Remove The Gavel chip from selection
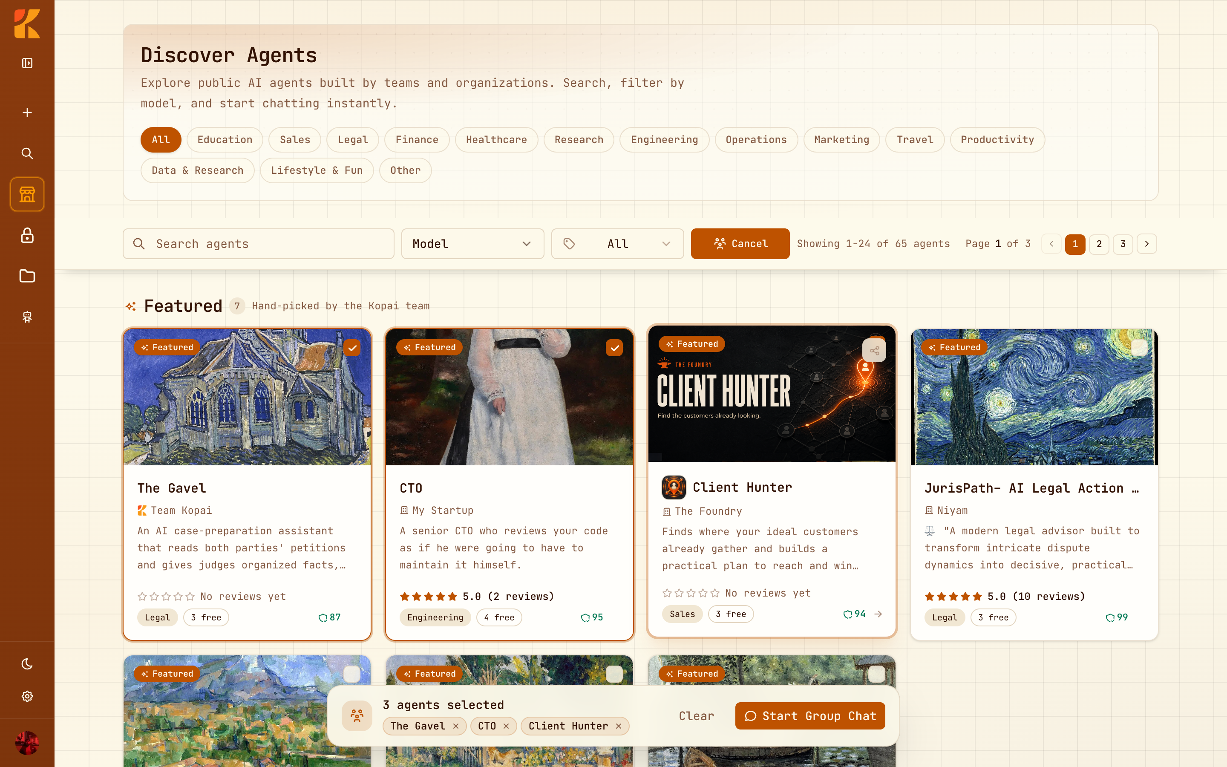This screenshot has width=1227, height=767. [x=456, y=726]
